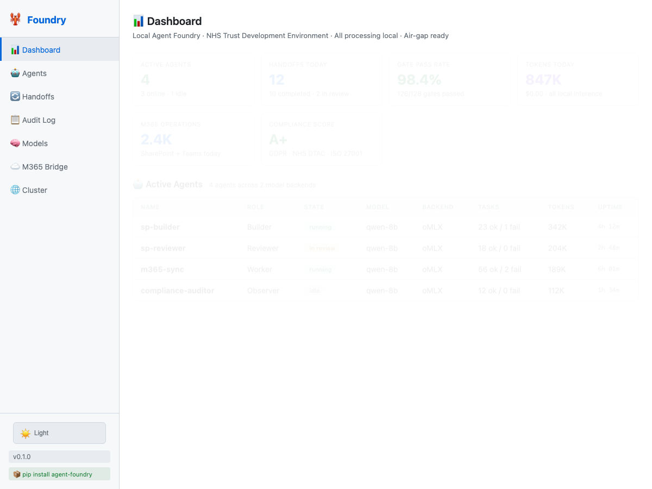
Task: Click the running badge in m365-sync row
Action: click(x=320, y=269)
